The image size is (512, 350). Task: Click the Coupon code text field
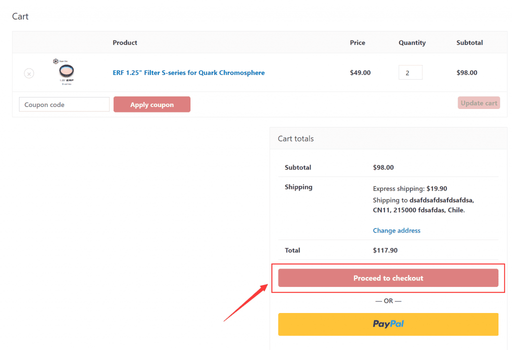click(64, 104)
